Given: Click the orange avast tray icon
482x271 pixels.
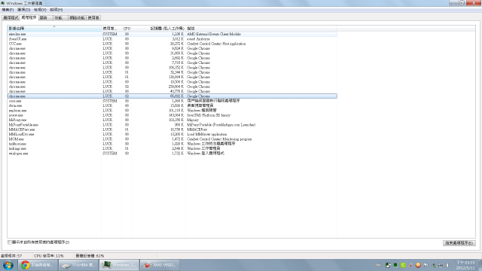Looking at the screenshot, I should pos(418,265).
